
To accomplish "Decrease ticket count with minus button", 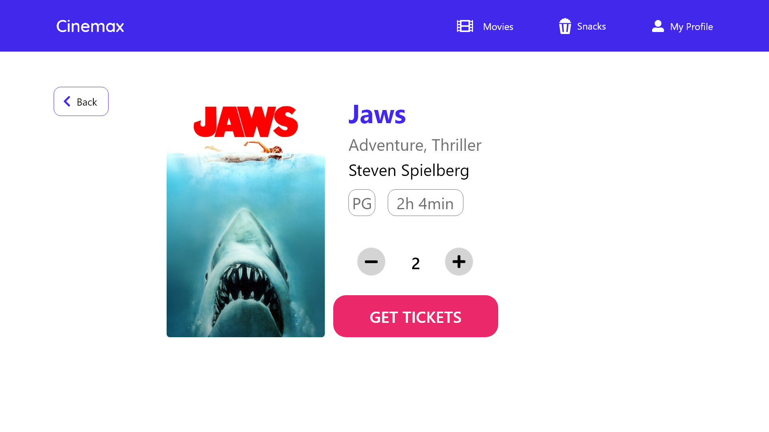I will (x=371, y=262).
